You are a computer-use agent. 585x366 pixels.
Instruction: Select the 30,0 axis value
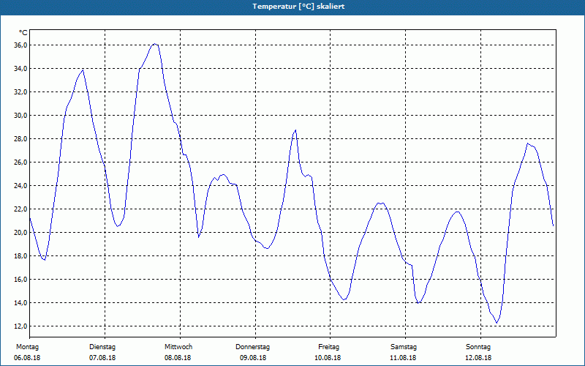tap(20, 116)
